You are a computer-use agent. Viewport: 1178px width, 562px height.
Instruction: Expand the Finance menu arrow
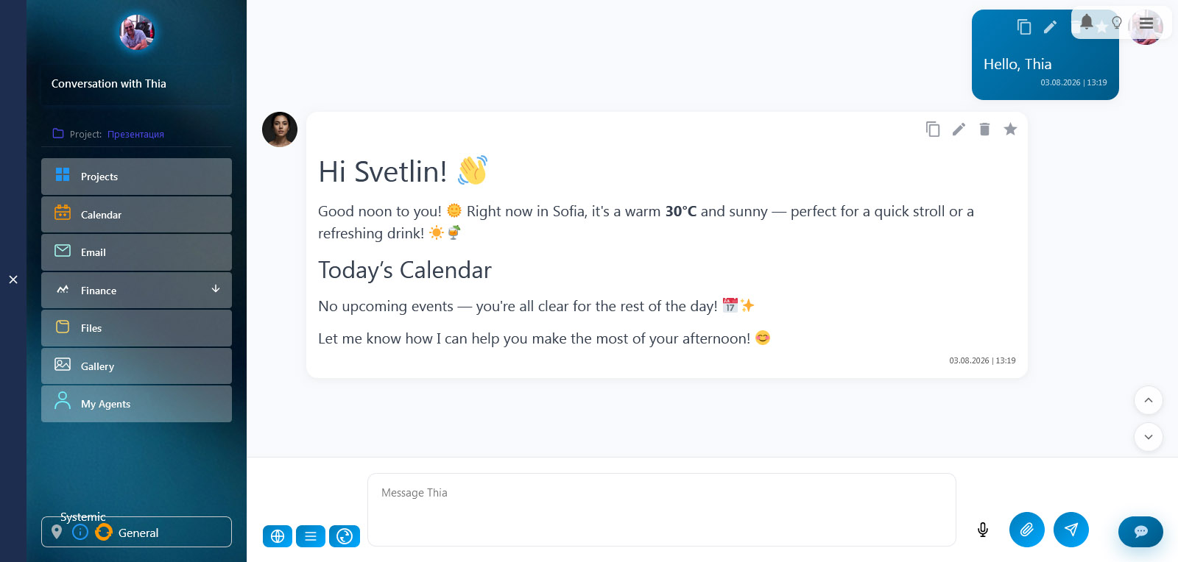coord(216,289)
